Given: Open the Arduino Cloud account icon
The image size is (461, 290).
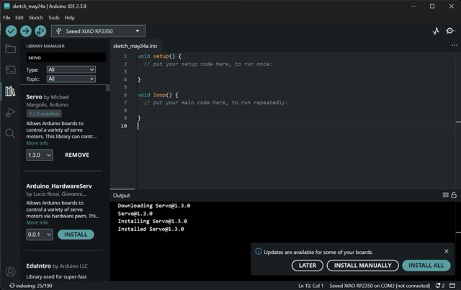Looking at the screenshot, I should click(10, 272).
